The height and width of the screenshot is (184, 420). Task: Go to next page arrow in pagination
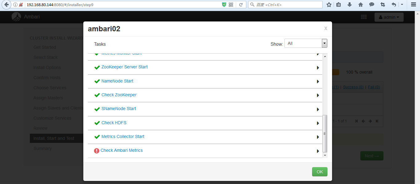370,121
